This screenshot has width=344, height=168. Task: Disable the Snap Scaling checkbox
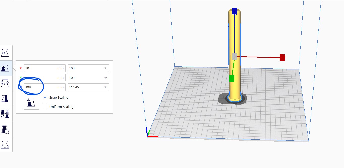45,97
